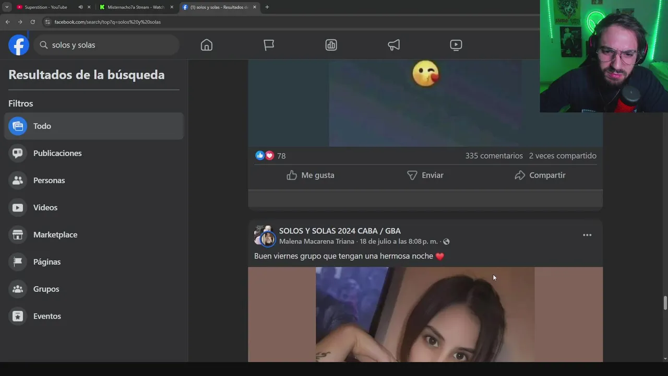Open the megaphone Ad Center icon
668x376 pixels.
point(394,45)
